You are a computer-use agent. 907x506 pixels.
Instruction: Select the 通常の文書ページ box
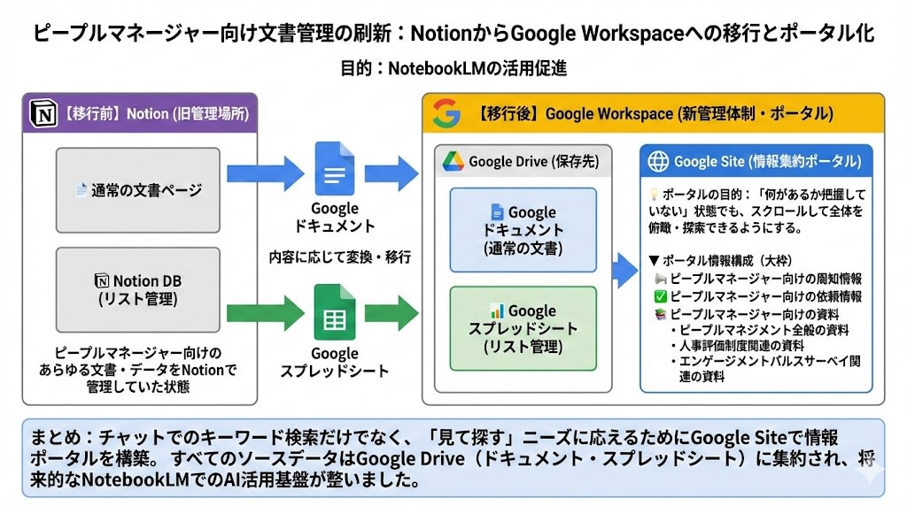coord(138,190)
